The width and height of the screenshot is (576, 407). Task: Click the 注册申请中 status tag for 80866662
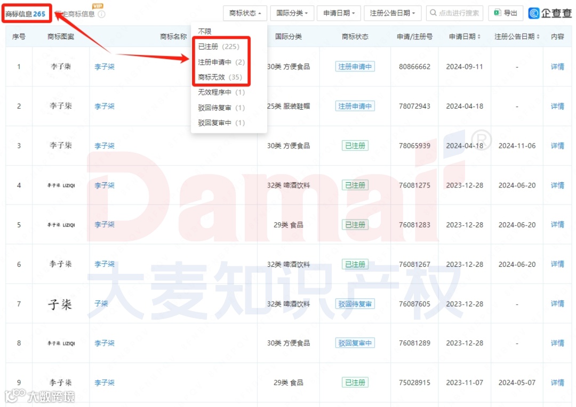355,67
